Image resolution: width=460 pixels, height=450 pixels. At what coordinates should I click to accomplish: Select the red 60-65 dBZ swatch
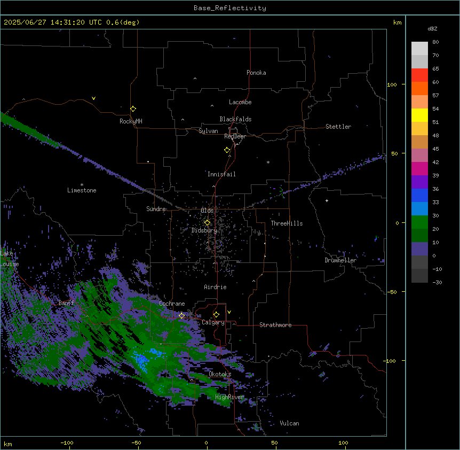419,75
